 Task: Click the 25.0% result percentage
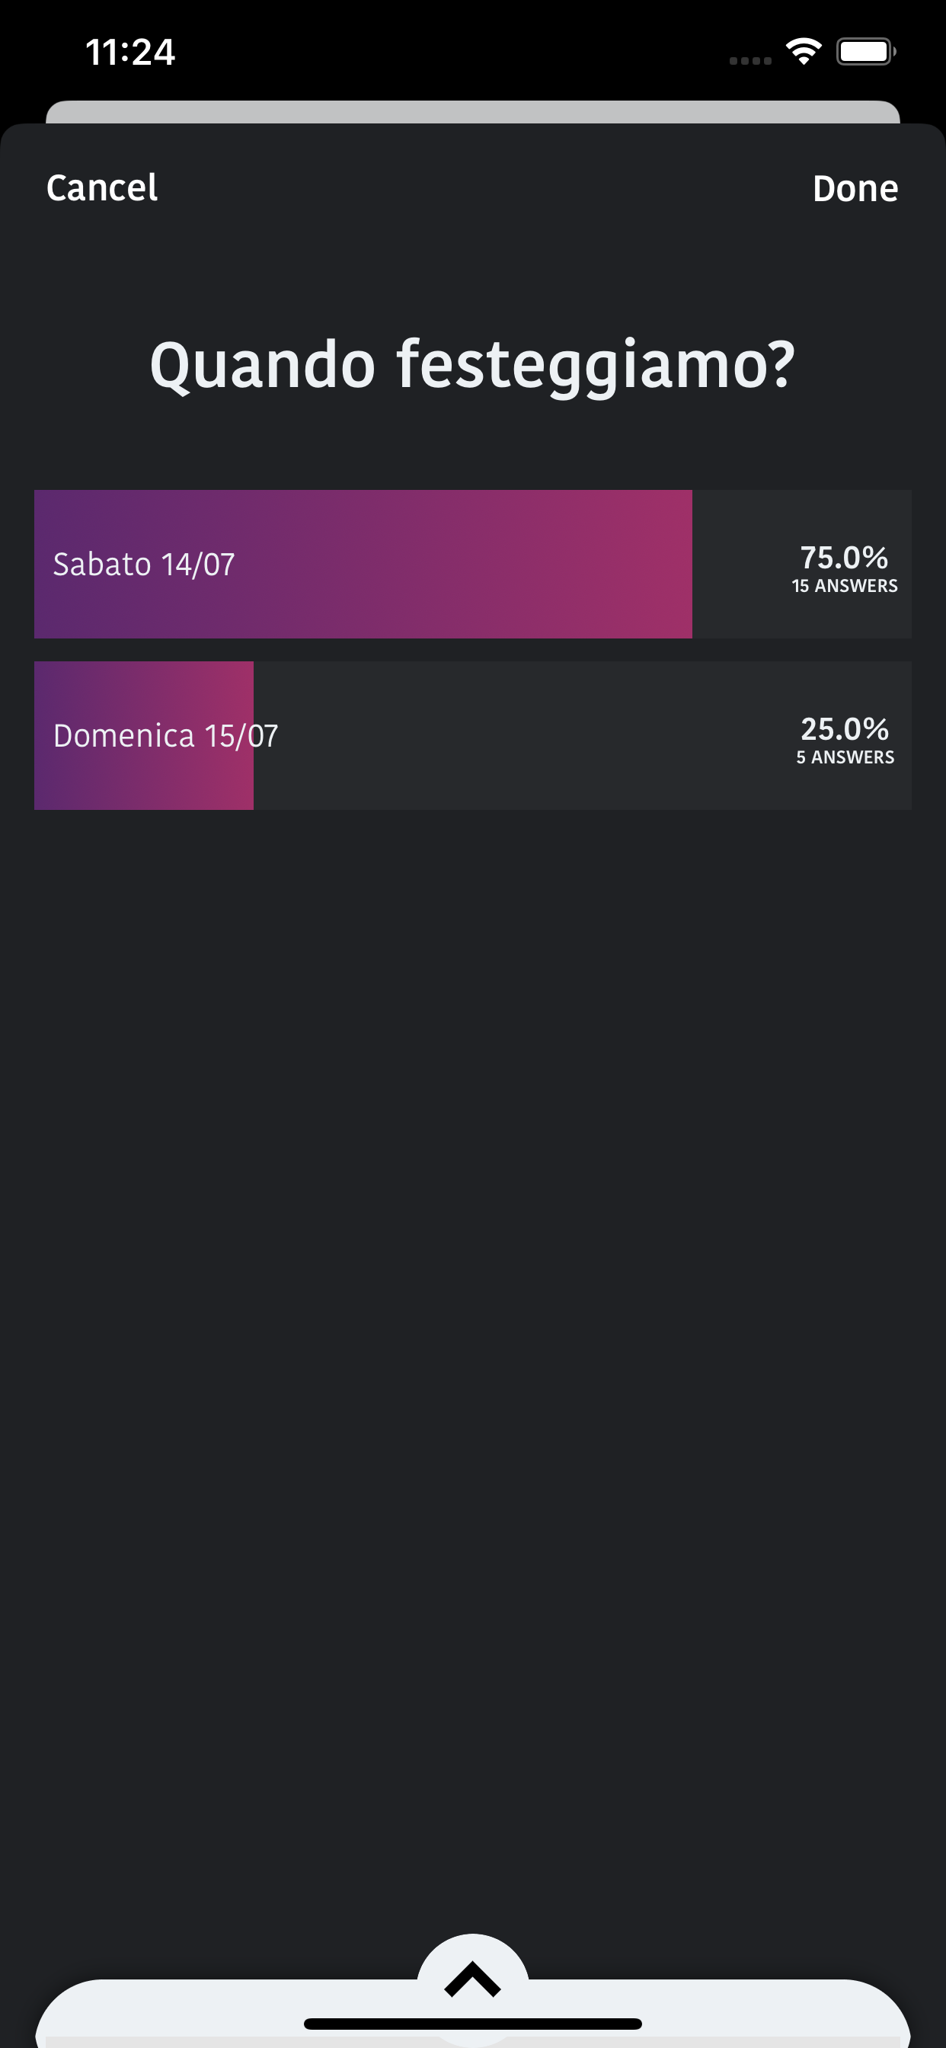[844, 729]
